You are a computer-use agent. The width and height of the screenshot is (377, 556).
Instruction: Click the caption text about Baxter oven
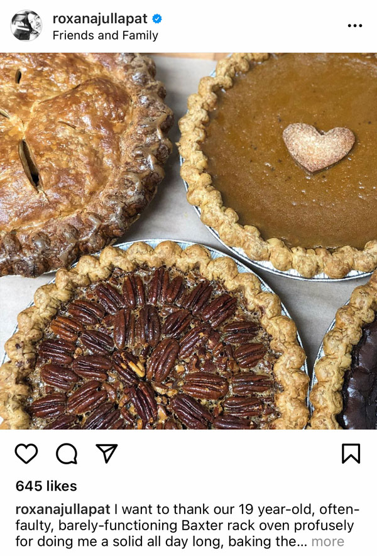[x=187, y=525]
